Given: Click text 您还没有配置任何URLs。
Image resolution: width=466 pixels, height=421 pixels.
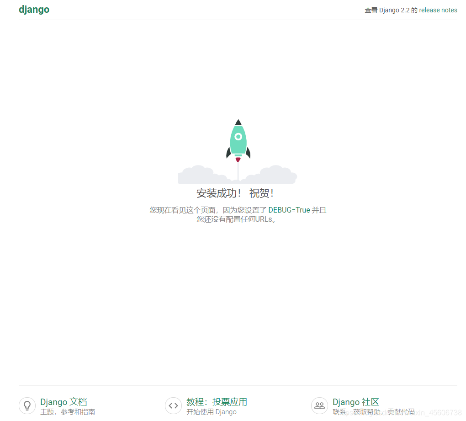Looking at the screenshot, I should tap(237, 219).
